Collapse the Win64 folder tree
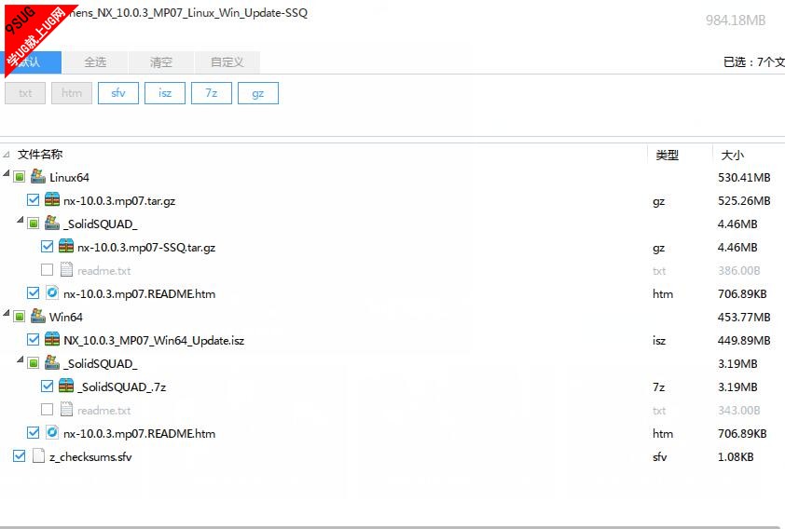 coord(6,313)
